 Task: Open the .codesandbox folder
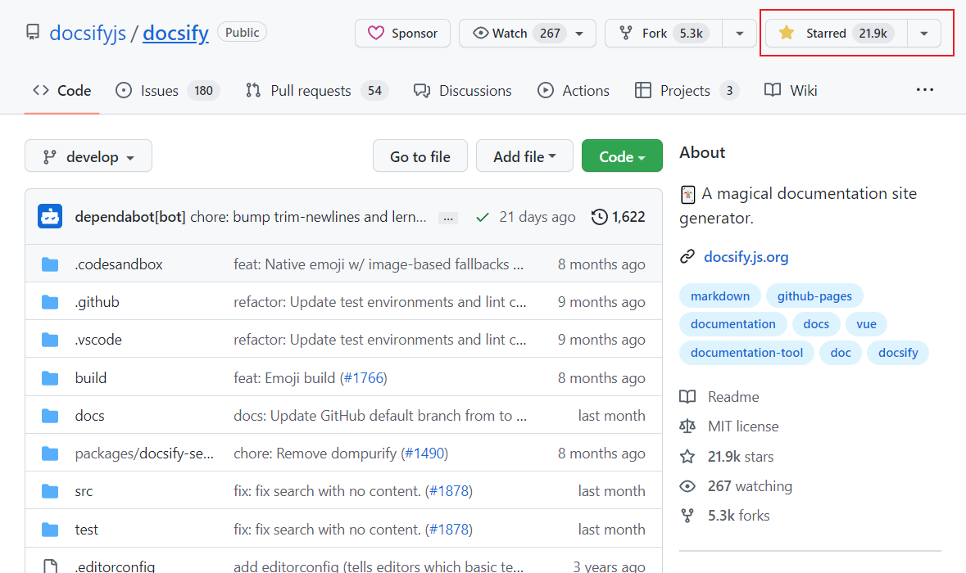[x=119, y=264]
